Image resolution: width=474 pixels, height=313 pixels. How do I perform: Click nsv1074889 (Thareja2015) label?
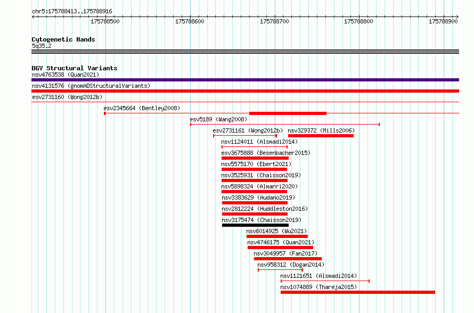tap(318, 287)
